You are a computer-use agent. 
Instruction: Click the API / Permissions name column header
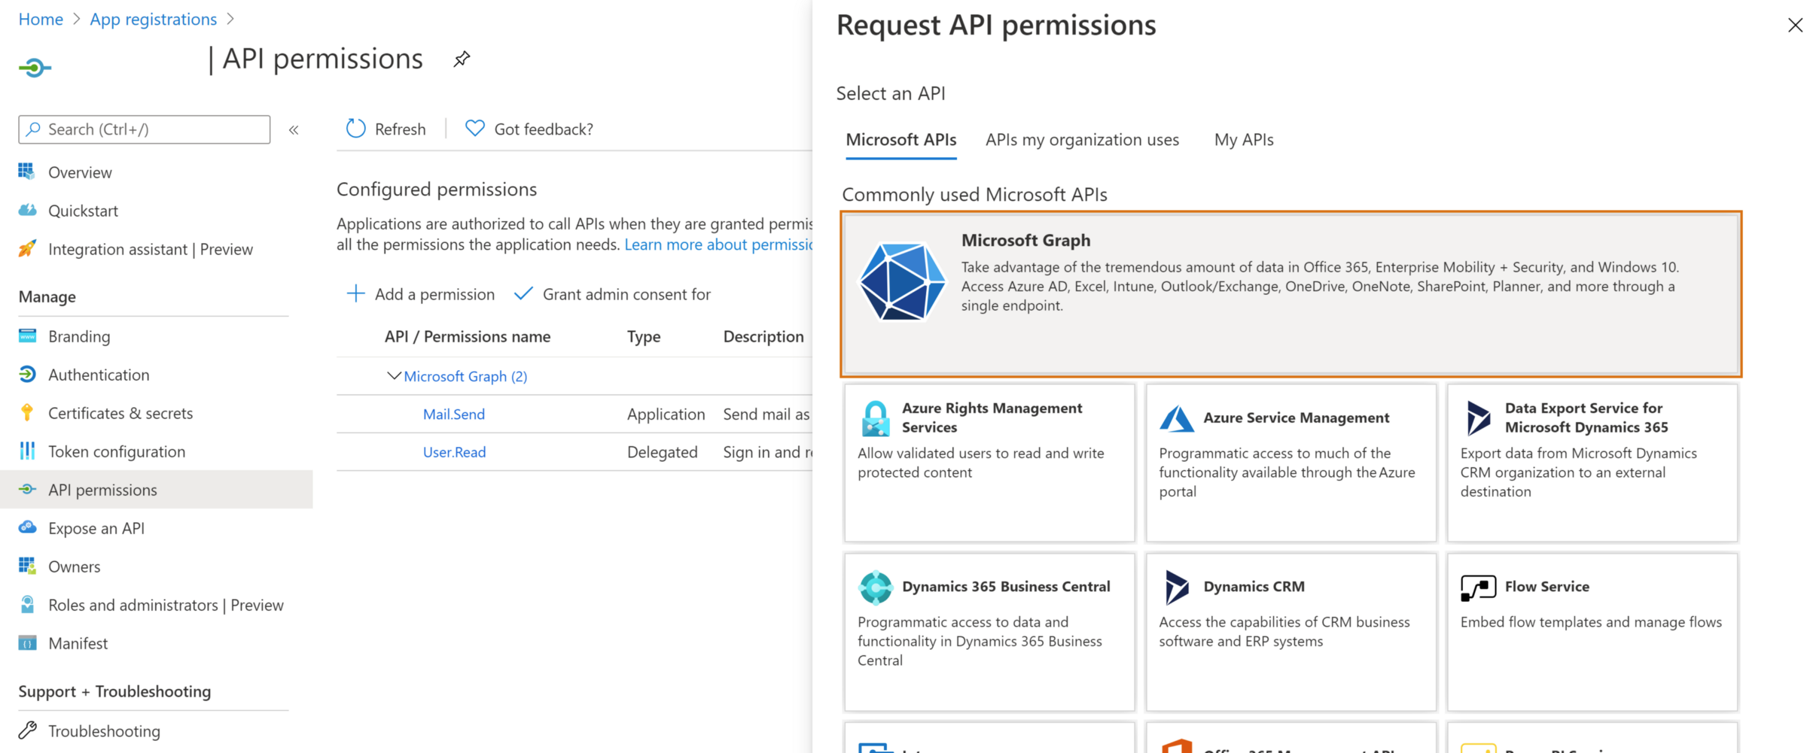point(467,336)
